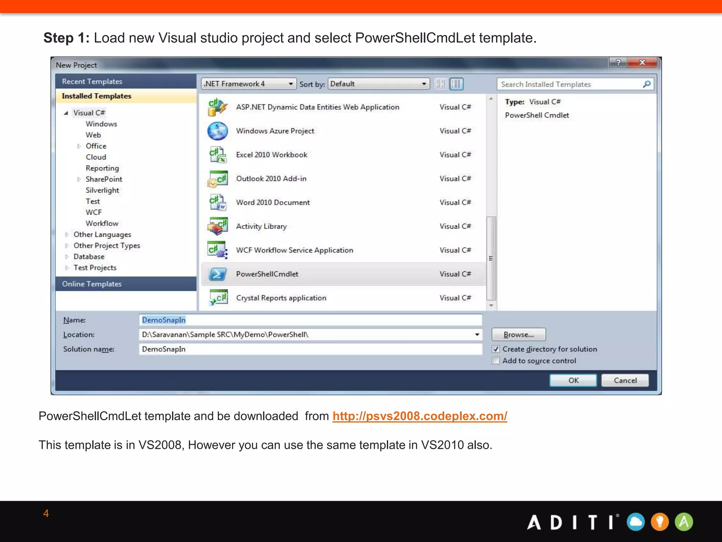The image size is (722, 542).
Task: Collapse the Visual C# tree node
Action: pyautogui.click(x=66, y=113)
